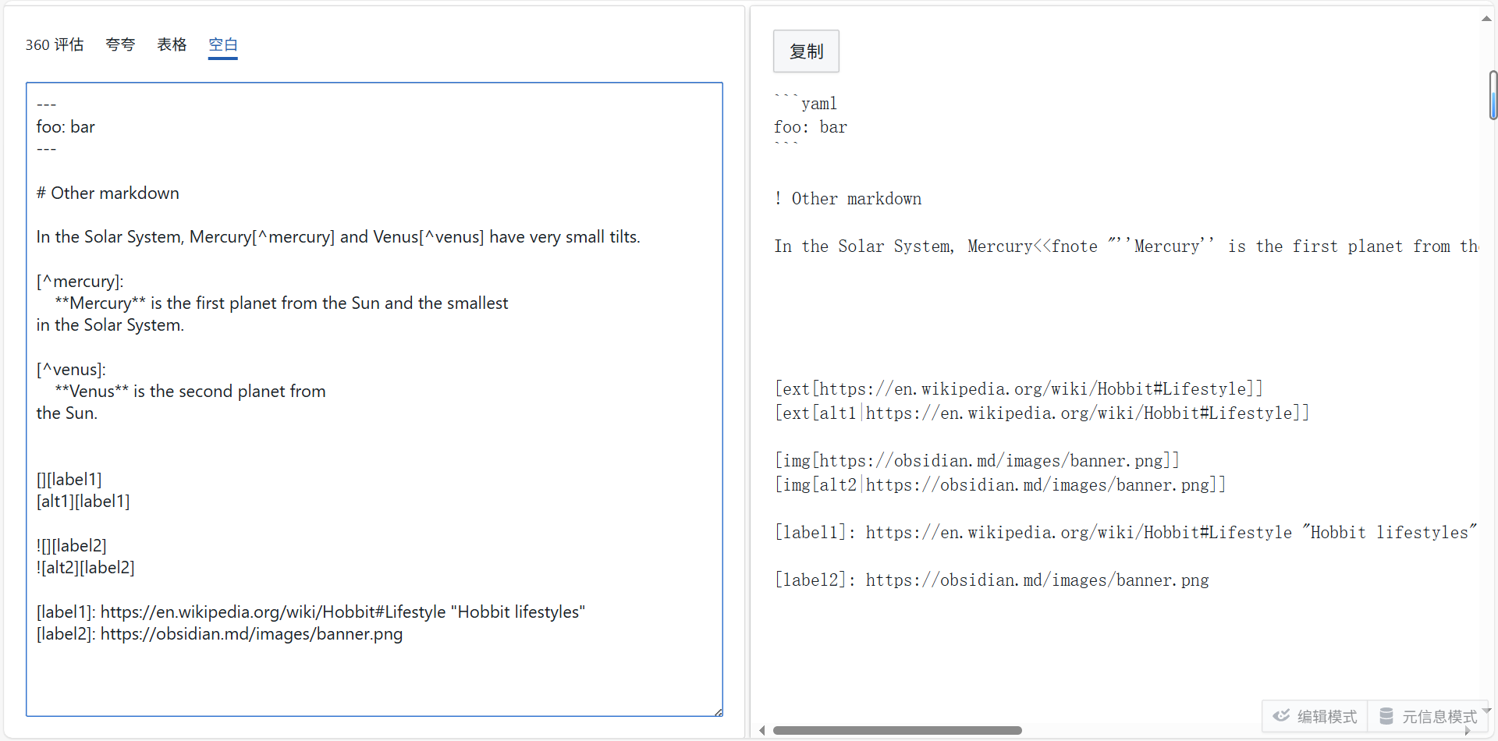The image size is (1498, 741).
Task: Click the 'foo: bar' line in output pane
Action: [811, 126]
